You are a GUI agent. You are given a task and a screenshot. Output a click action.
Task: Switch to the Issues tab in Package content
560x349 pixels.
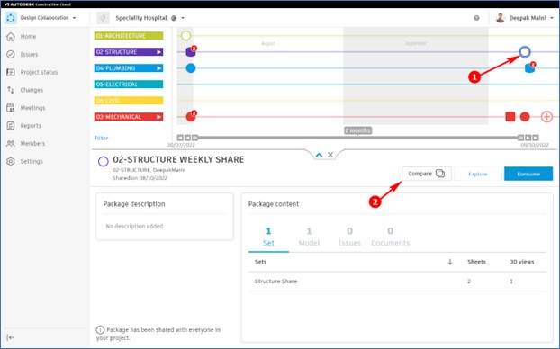349,237
